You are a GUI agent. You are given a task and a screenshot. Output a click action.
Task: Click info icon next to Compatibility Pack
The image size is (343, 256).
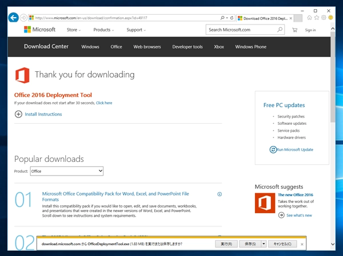(x=220, y=194)
